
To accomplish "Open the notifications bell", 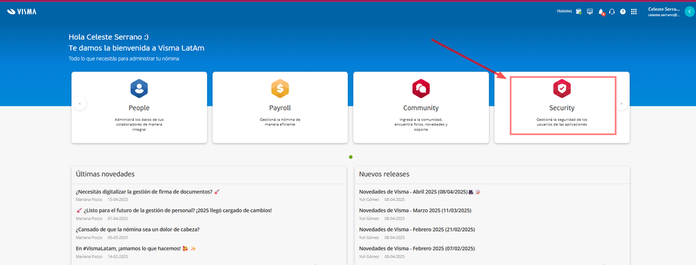I will click(x=601, y=12).
